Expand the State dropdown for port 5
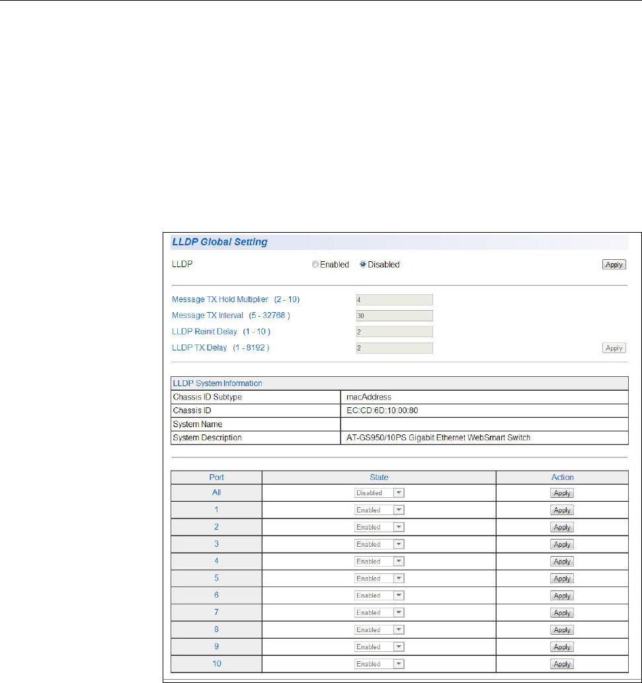Viewport: 642px width, 683px height. tap(379, 579)
